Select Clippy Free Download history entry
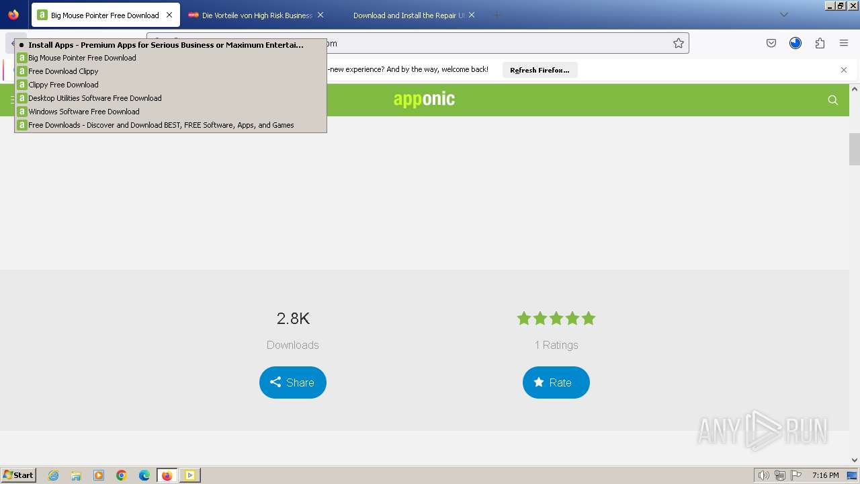 pos(171,85)
